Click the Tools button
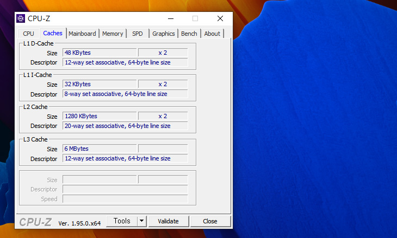The image size is (397, 238). (x=122, y=221)
